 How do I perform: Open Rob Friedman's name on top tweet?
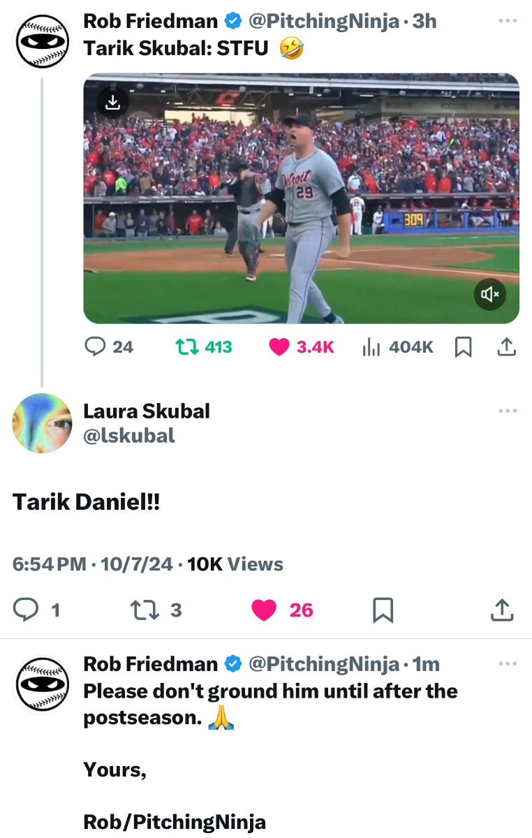150,22
